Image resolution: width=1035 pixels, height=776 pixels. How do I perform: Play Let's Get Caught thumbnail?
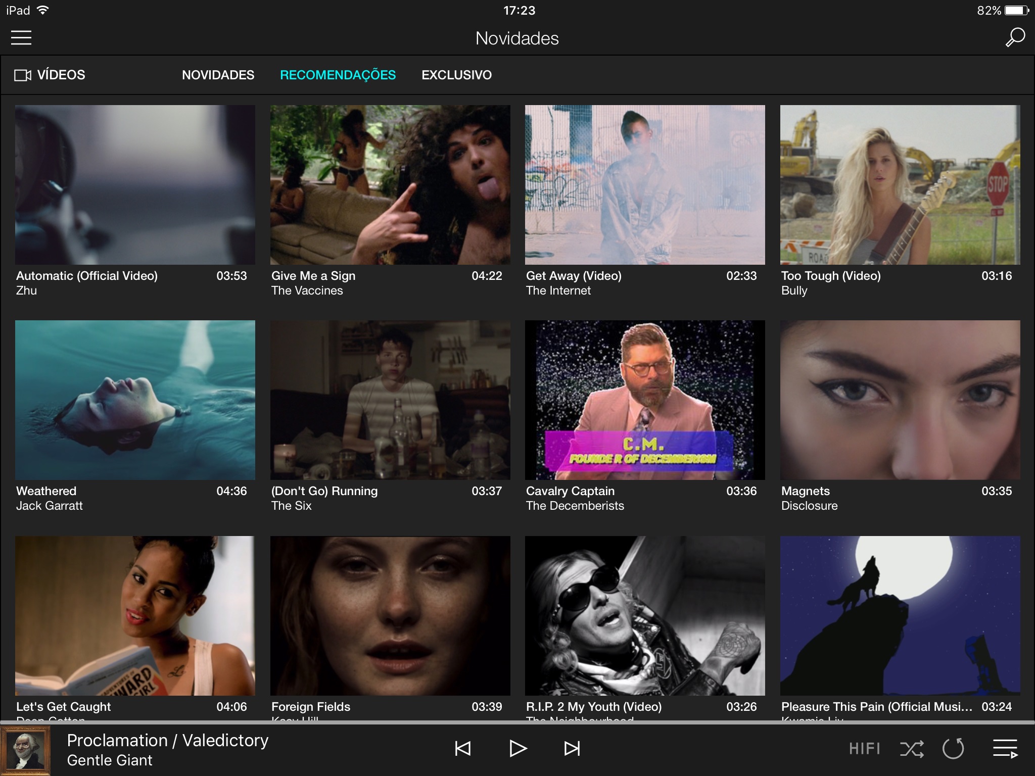click(135, 616)
